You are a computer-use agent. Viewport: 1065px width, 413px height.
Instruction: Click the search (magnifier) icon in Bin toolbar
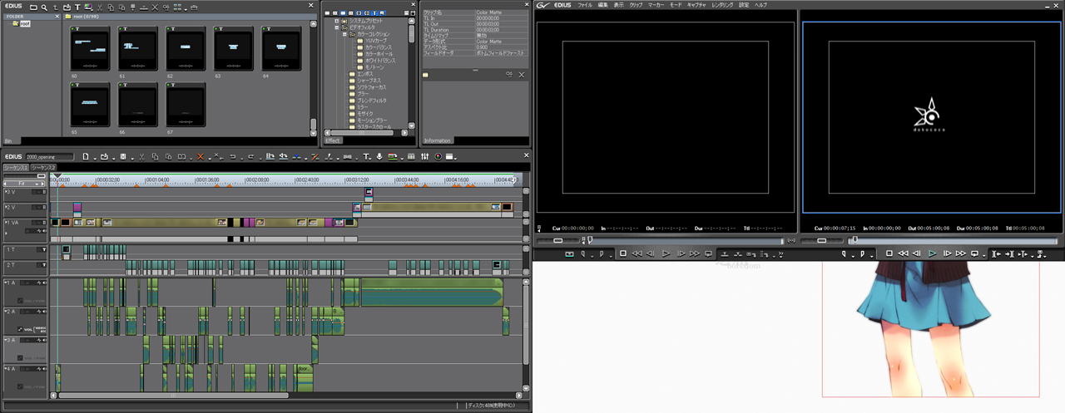click(x=44, y=7)
